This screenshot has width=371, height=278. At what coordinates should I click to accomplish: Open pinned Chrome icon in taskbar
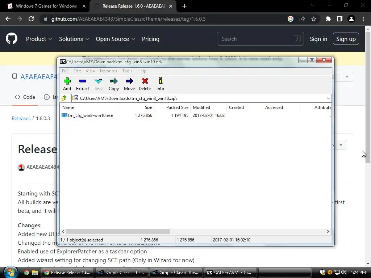[26, 273]
